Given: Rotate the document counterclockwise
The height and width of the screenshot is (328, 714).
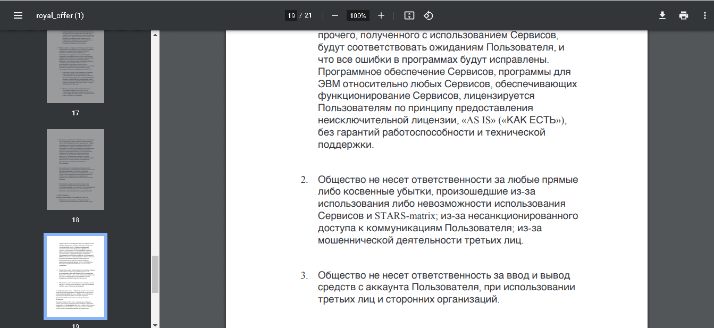Looking at the screenshot, I should pos(429,15).
